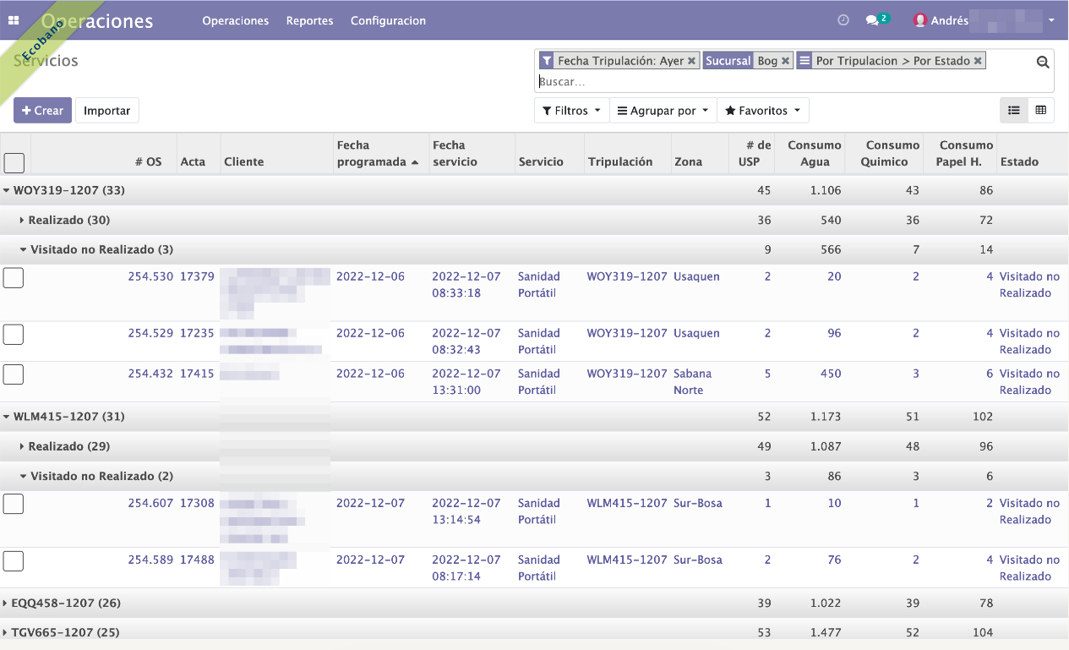The height and width of the screenshot is (650, 1069).
Task: Click water consumption value 96
Action: tap(834, 333)
